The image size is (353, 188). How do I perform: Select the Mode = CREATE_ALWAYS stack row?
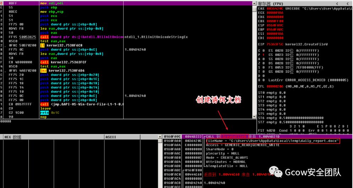(227, 157)
